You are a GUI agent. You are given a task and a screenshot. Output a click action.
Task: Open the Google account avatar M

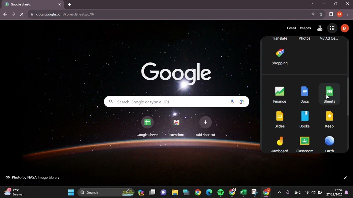[x=344, y=28]
